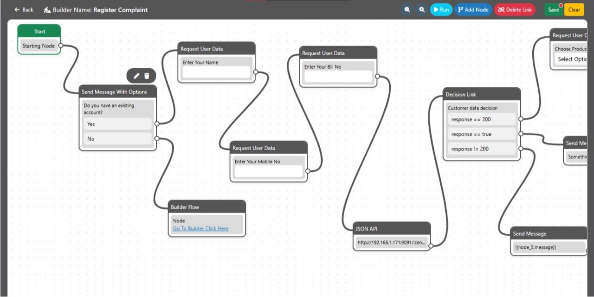Screen dimensions: 594x297
Task: Click the Yes option output port
Action: (157, 124)
